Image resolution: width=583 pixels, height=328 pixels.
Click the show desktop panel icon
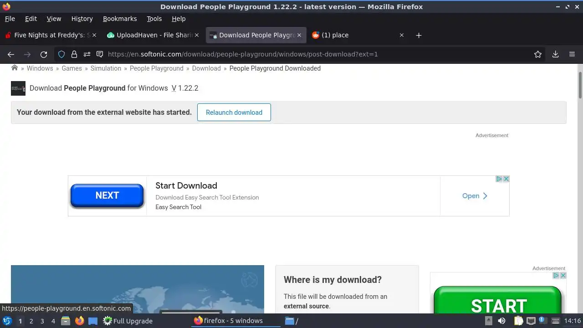(93, 321)
